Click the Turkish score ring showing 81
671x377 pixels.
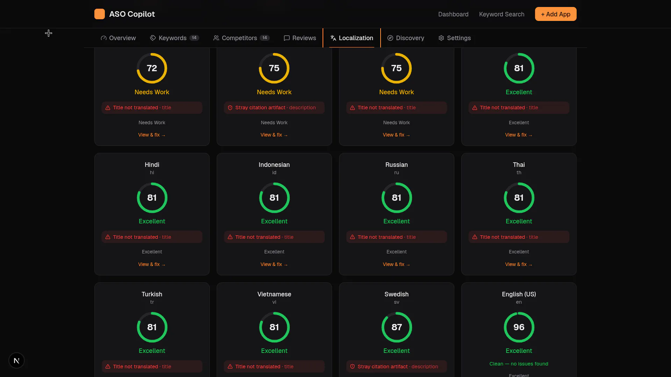pyautogui.click(x=152, y=327)
